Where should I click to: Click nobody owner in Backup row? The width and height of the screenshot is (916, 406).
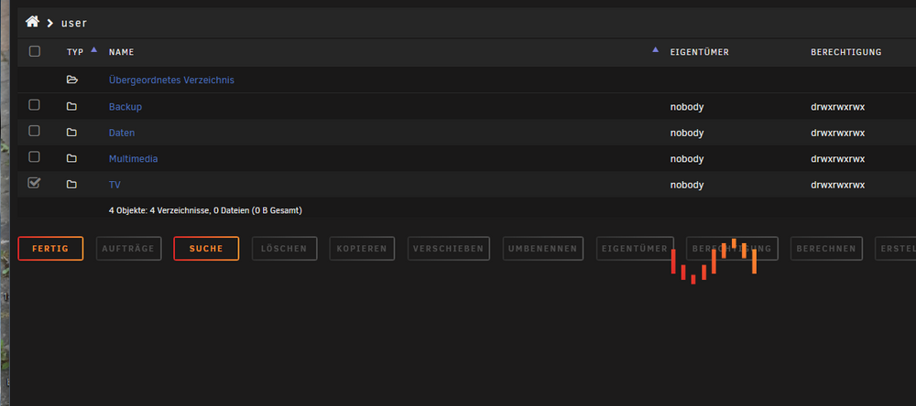click(x=687, y=107)
